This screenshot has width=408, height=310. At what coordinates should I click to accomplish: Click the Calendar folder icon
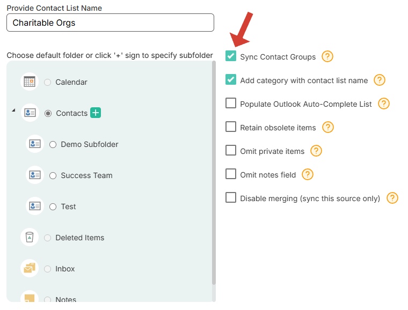click(x=30, y=82)
